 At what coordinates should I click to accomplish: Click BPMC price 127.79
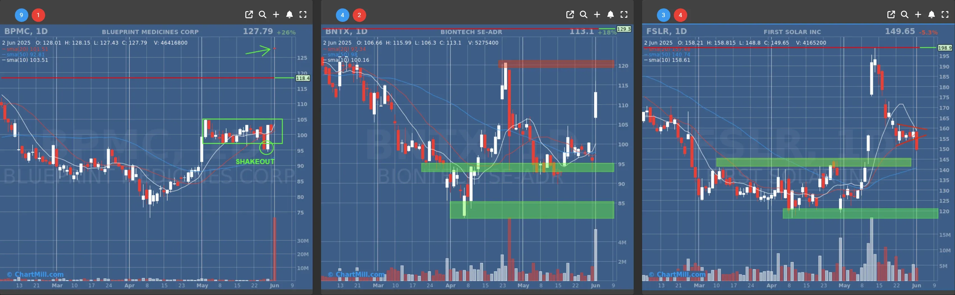258,31
